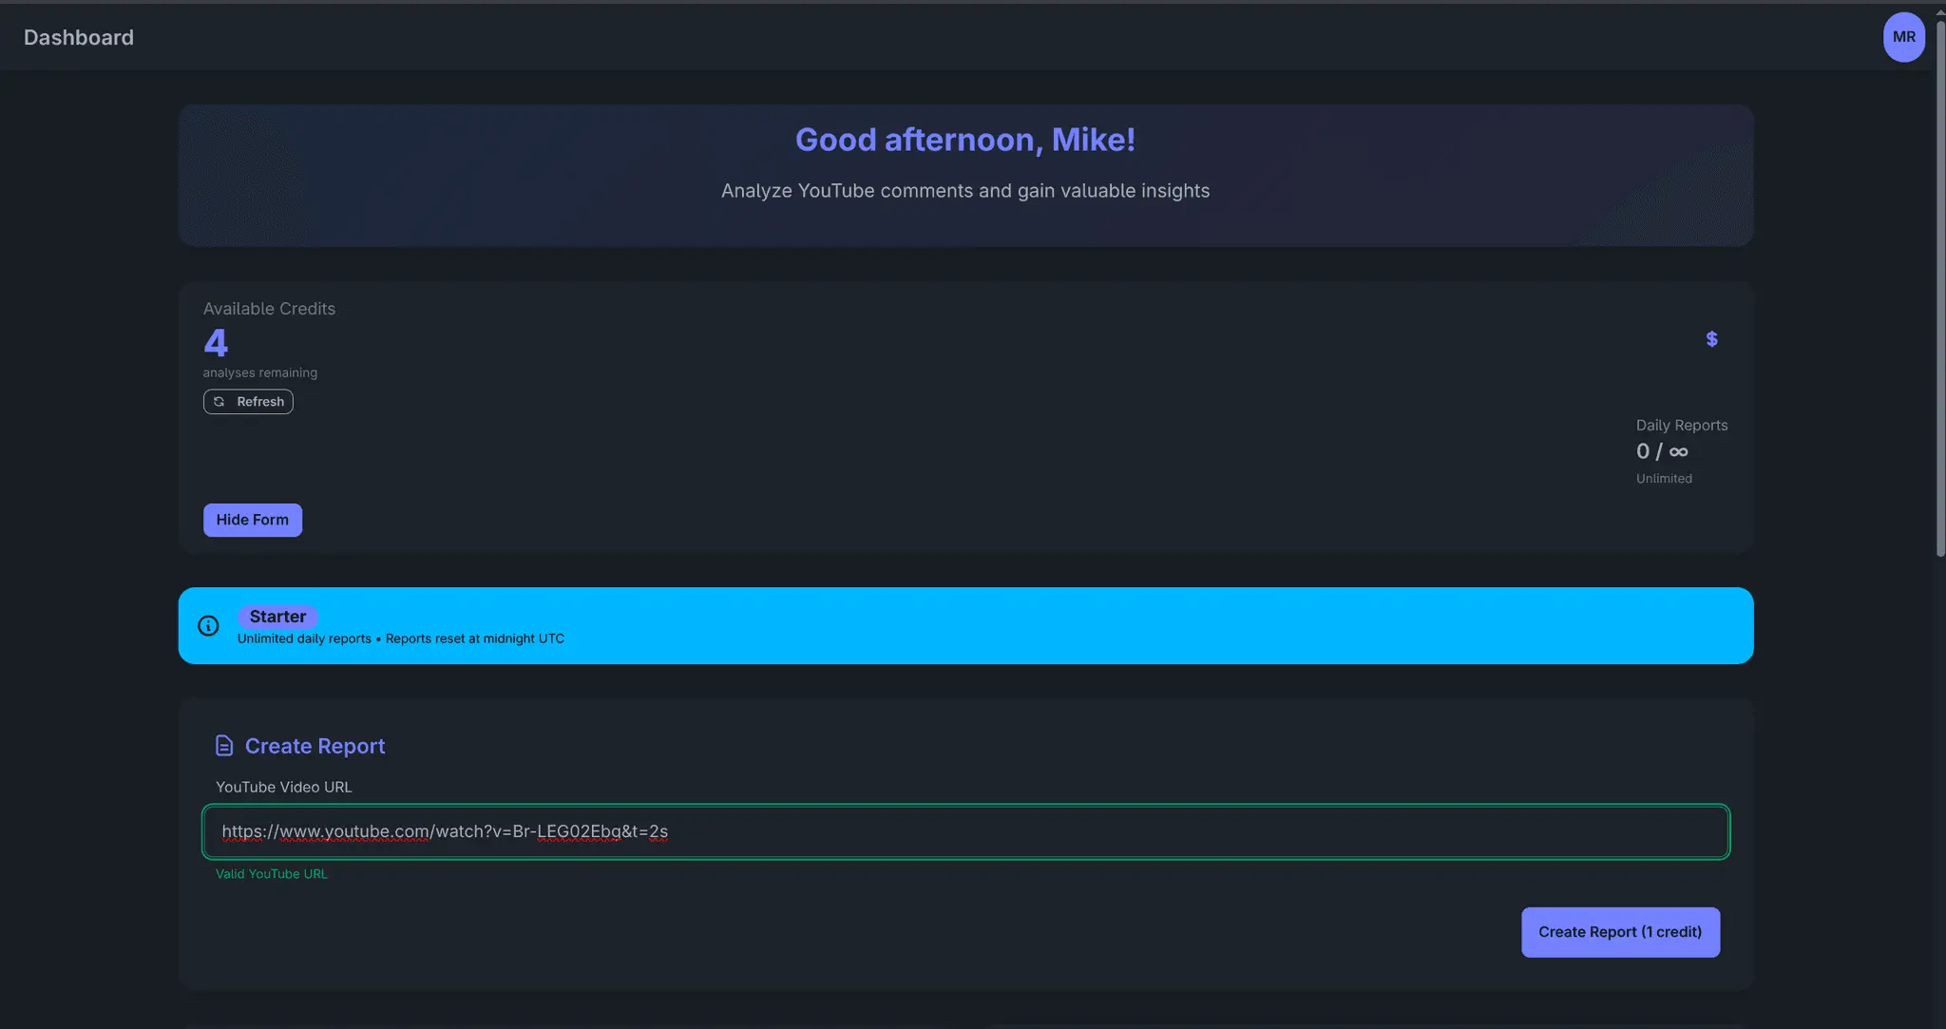This screenshot has height=1029, width=1946.
Task: Click the 'Unlimited' text under Daily Reports
Action: point(1664,479)
